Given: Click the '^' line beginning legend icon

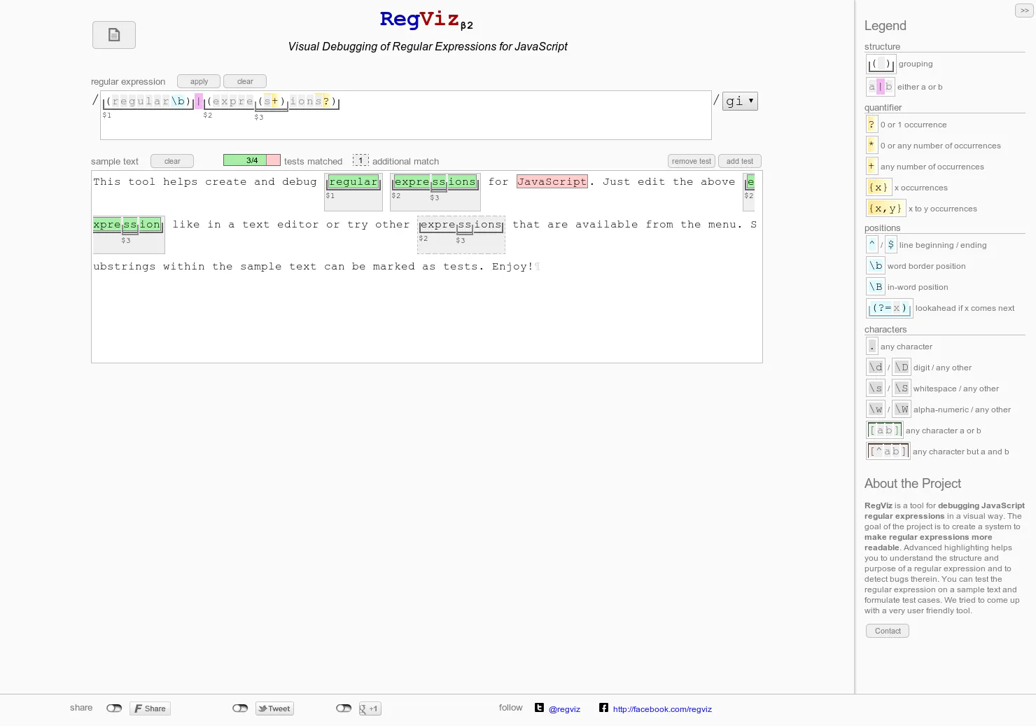Looking at the screenshot, I should coord(872,244).
